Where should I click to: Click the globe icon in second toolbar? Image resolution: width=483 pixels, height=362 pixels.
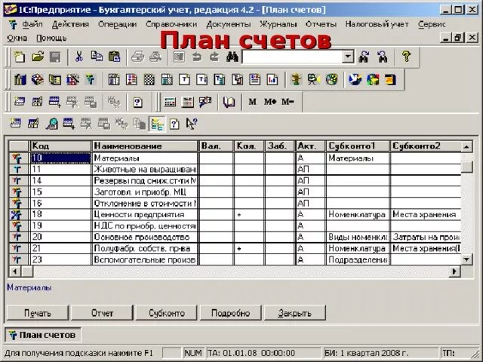pyautogui.click(x=355, y=80)
